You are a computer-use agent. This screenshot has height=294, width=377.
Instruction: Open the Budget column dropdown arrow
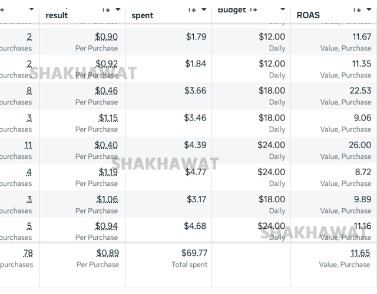click(x=283, y=9)
